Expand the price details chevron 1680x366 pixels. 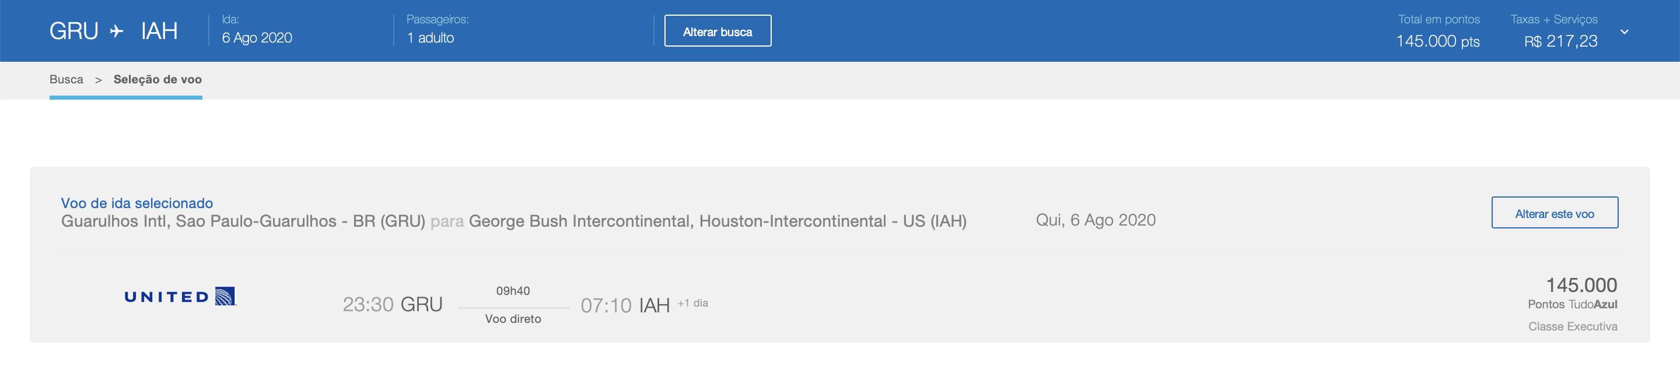pos(1625,31)
